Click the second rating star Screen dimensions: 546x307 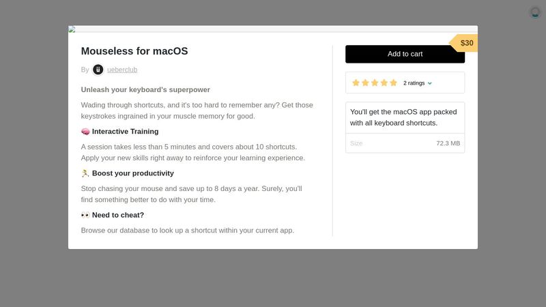point(365,83)
